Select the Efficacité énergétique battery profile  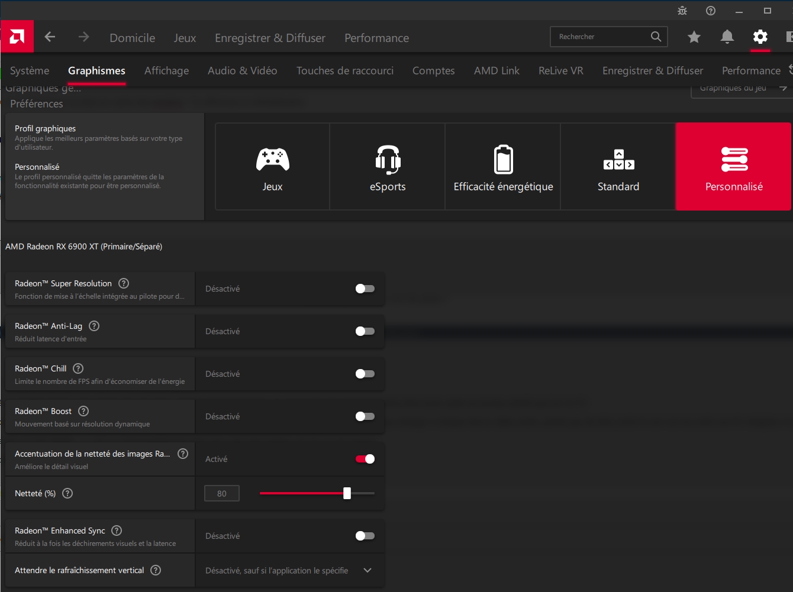(x=503, y=167)
